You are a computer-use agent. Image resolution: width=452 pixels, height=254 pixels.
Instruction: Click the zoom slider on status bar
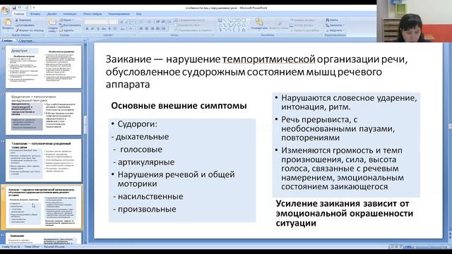pos(429,247)
